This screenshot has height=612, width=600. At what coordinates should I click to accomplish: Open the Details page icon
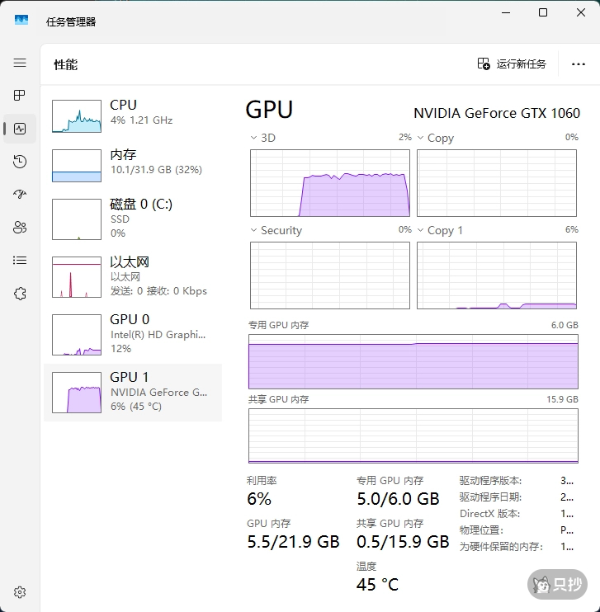20,261
